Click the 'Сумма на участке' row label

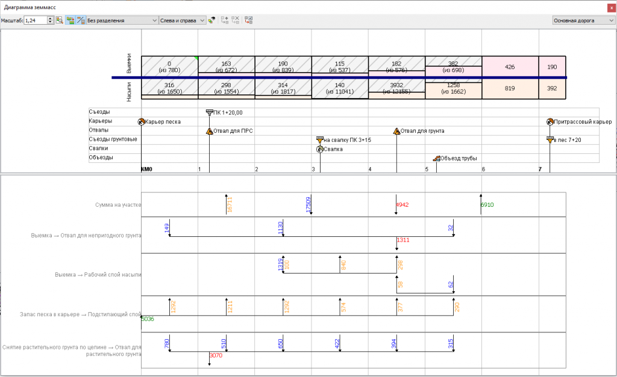pos(118,204)
